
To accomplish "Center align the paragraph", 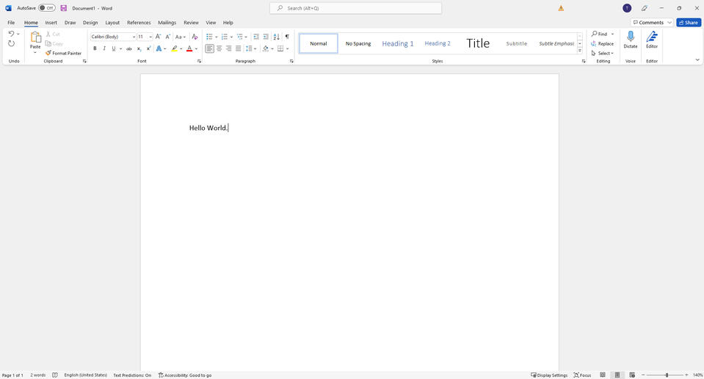I will coord(219,48).
